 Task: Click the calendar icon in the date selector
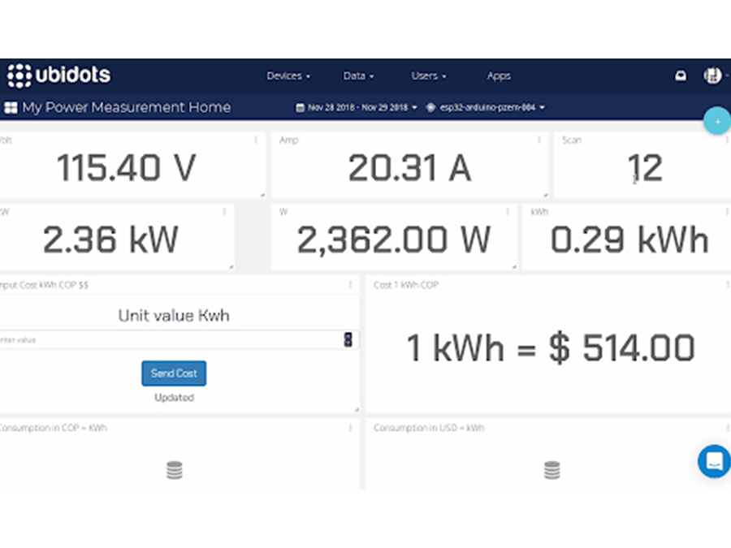(x=300, y=106)
